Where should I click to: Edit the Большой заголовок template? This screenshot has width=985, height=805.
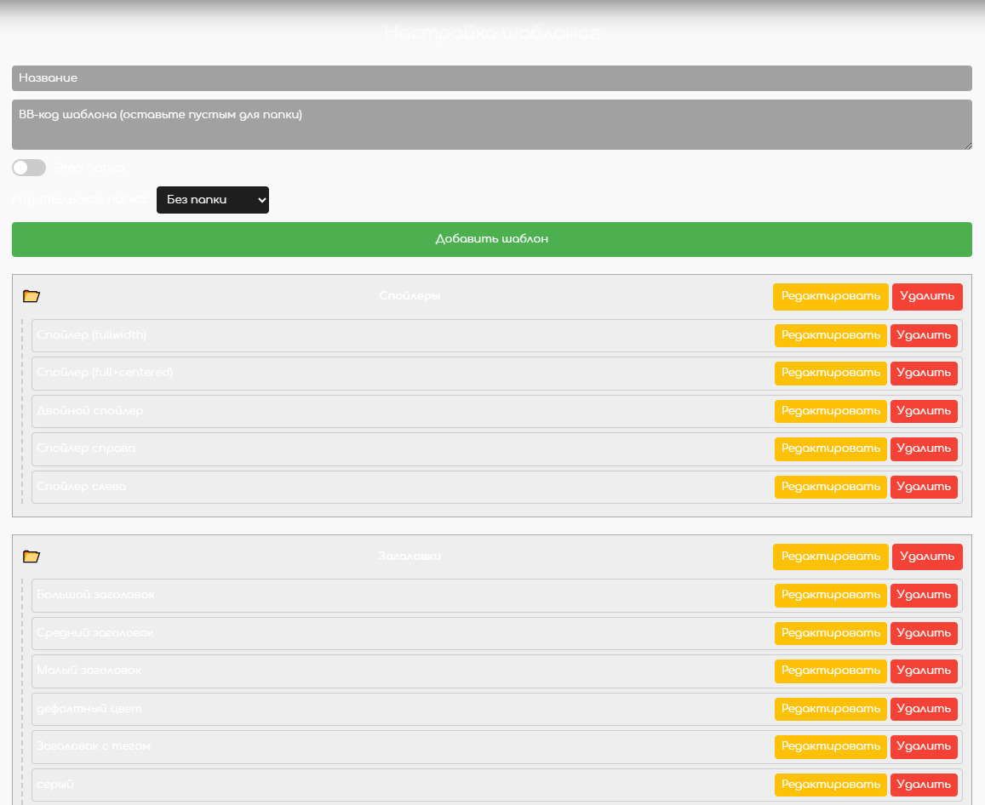point(830,595)
